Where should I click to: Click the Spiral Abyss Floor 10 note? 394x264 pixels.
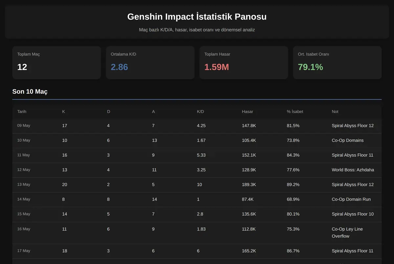(x=353, y=214)
